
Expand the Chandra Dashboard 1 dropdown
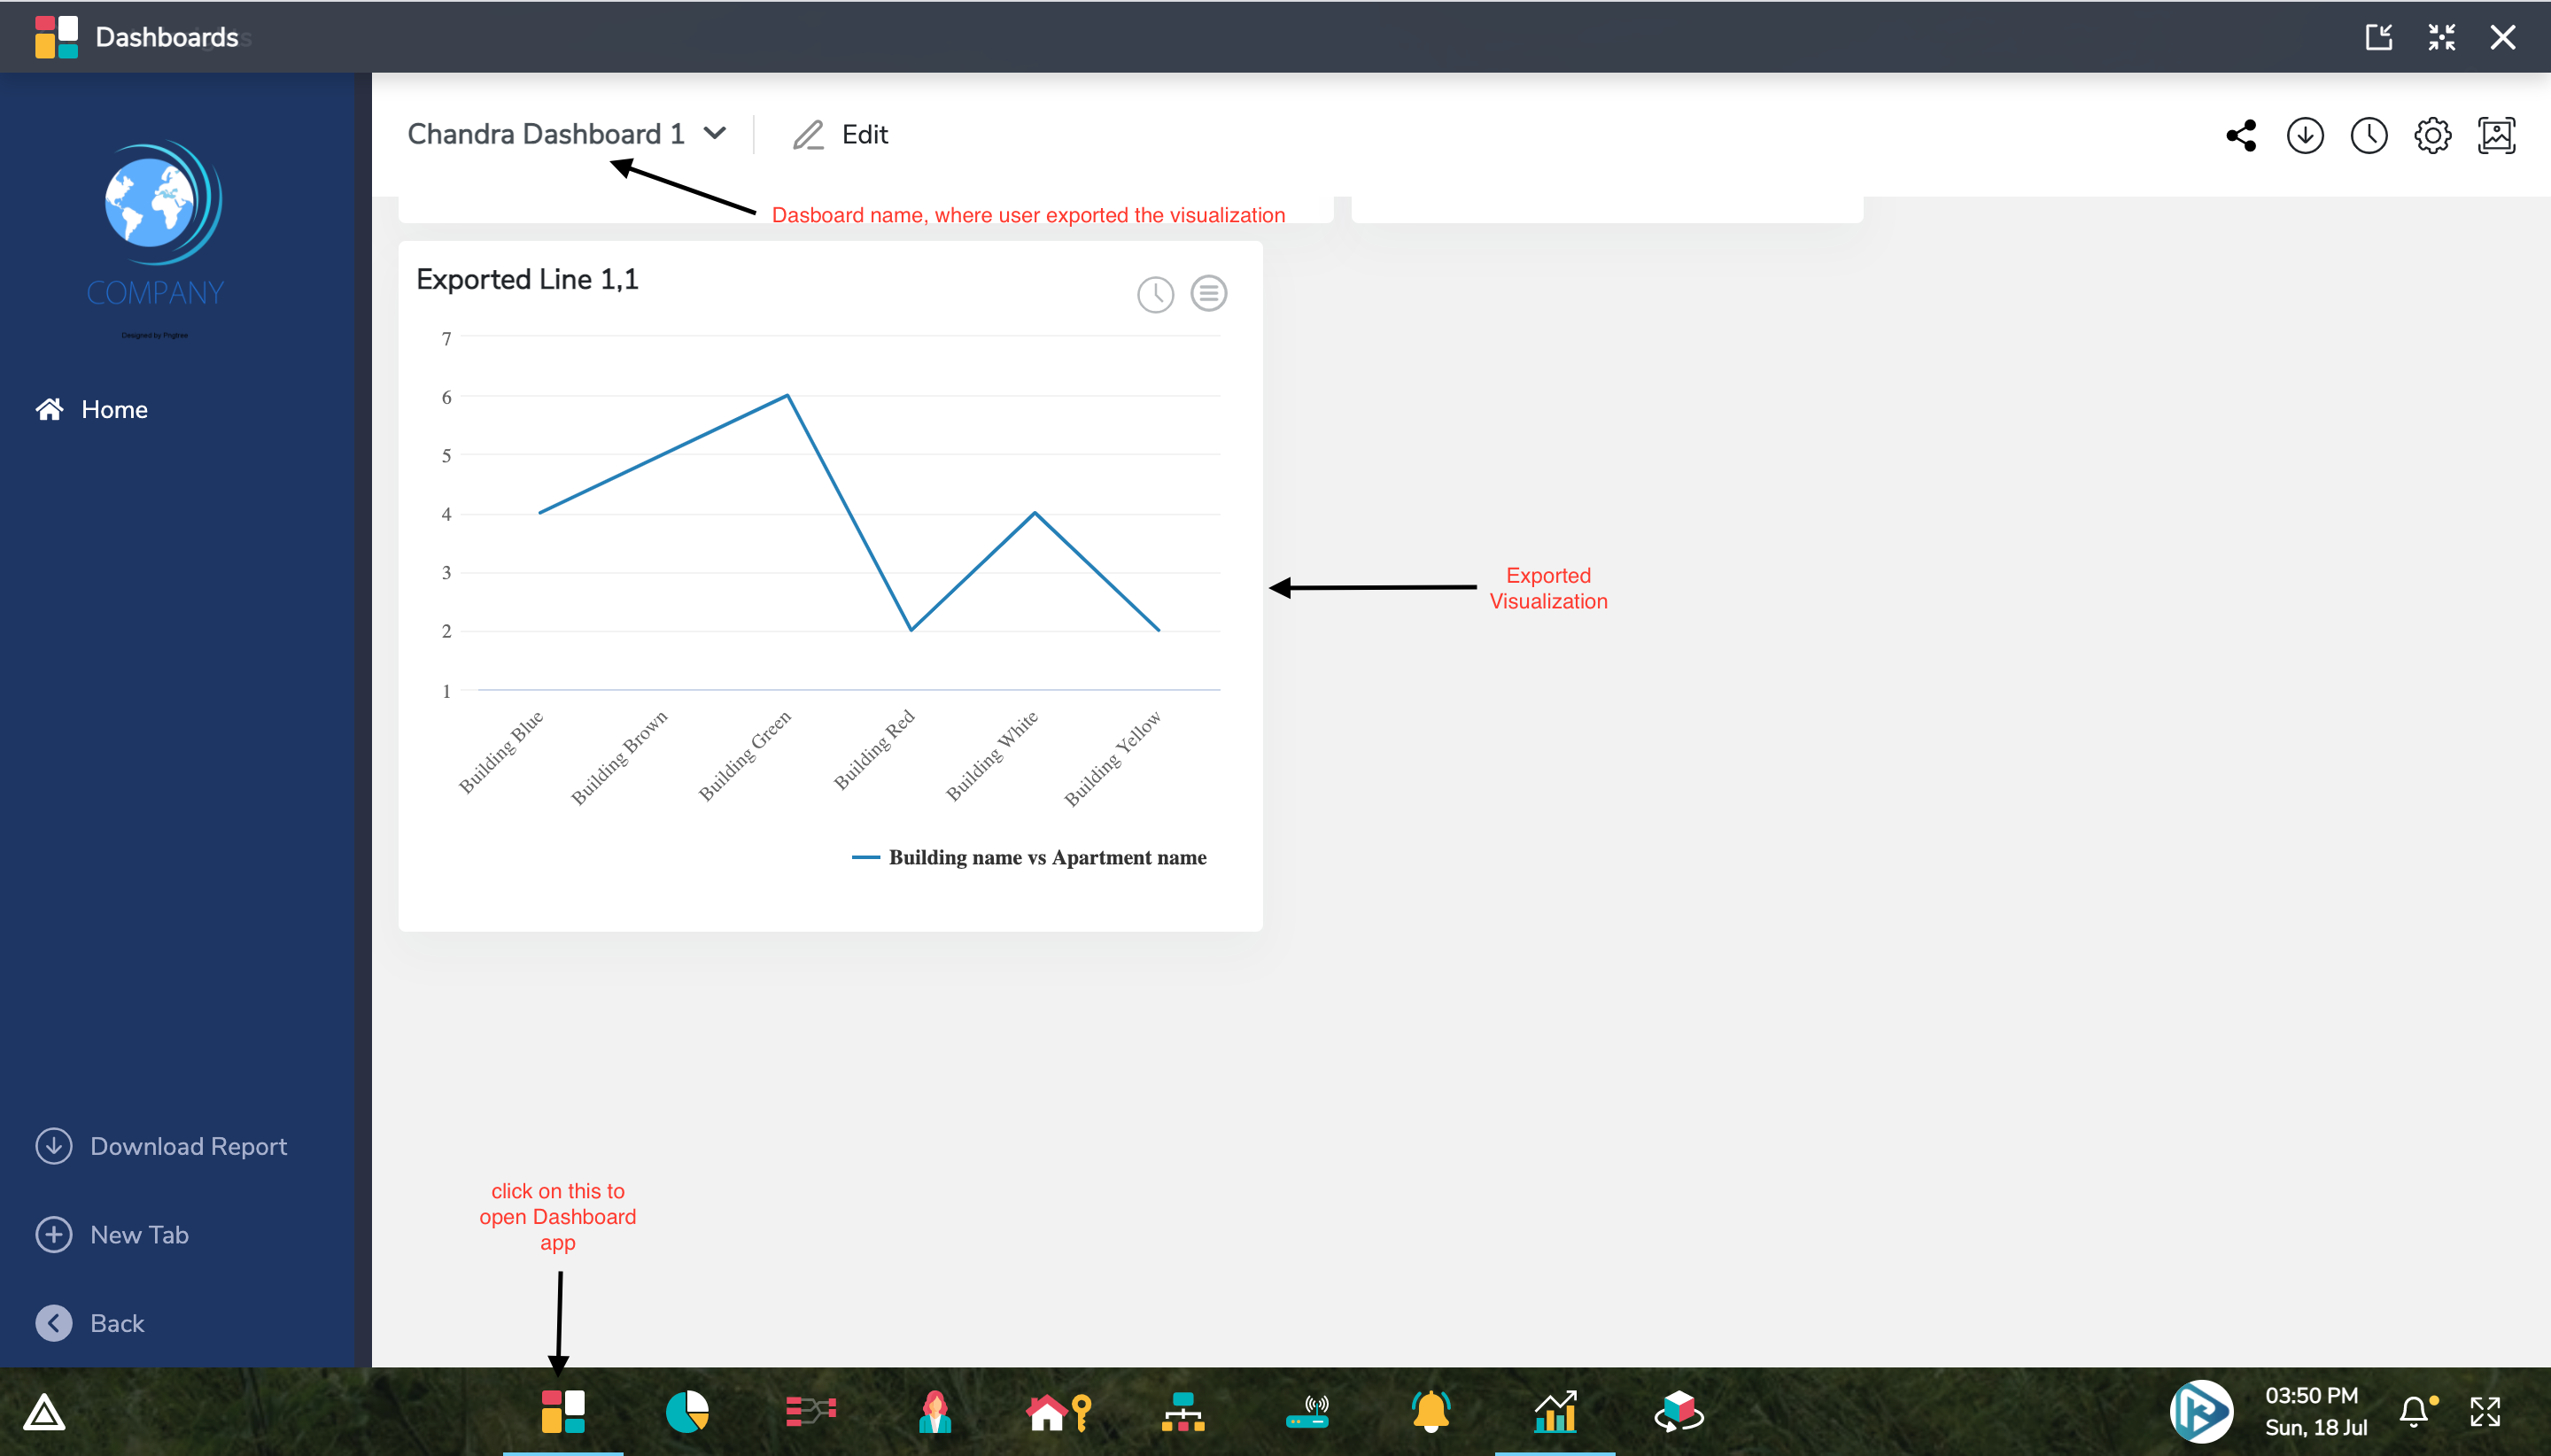717,133
